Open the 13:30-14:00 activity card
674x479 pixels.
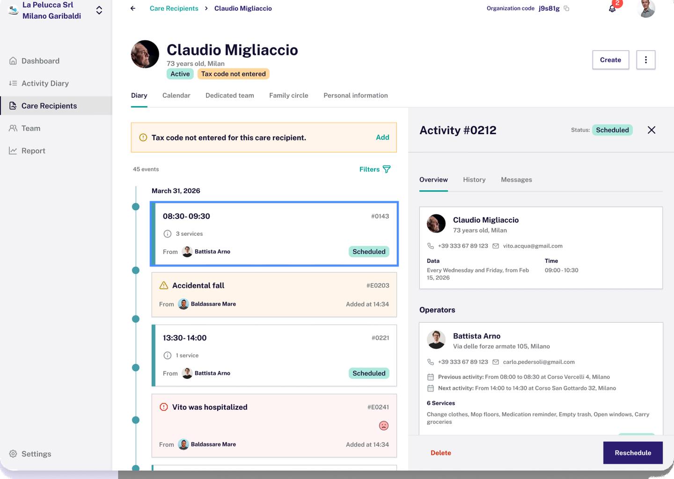[274, 356]
